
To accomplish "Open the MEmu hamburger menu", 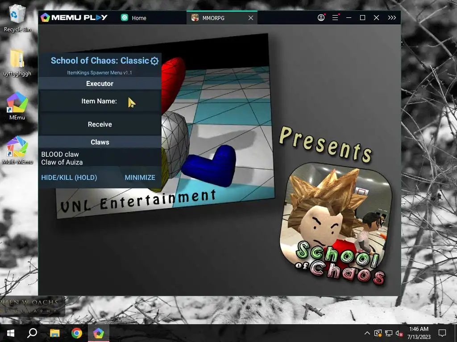I will [335, 18].
